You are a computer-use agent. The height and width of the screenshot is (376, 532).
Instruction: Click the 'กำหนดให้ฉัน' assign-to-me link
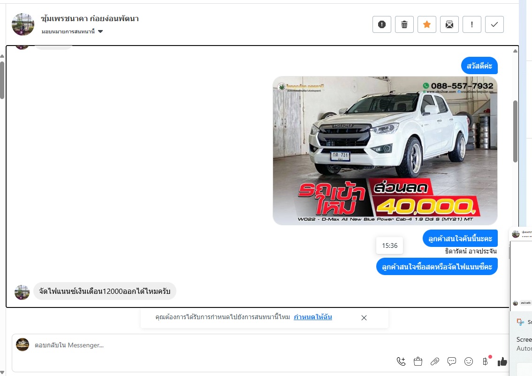313,317
